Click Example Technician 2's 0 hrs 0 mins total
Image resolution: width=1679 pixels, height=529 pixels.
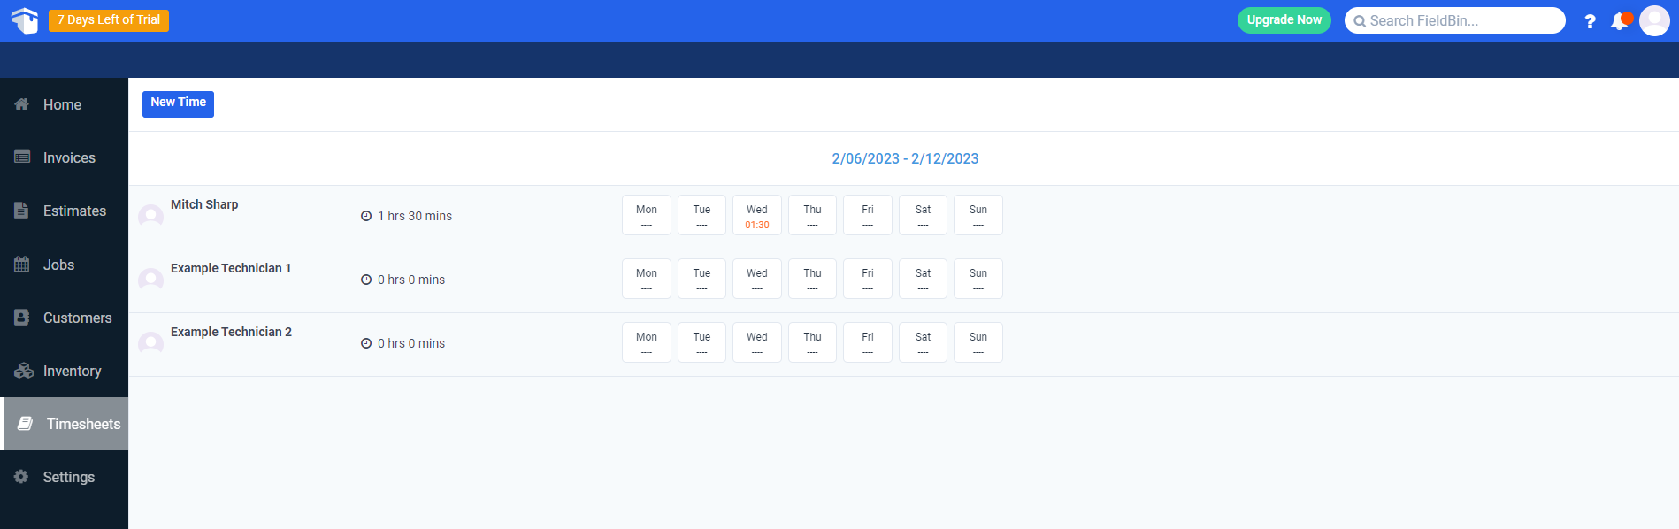[411, 343]
